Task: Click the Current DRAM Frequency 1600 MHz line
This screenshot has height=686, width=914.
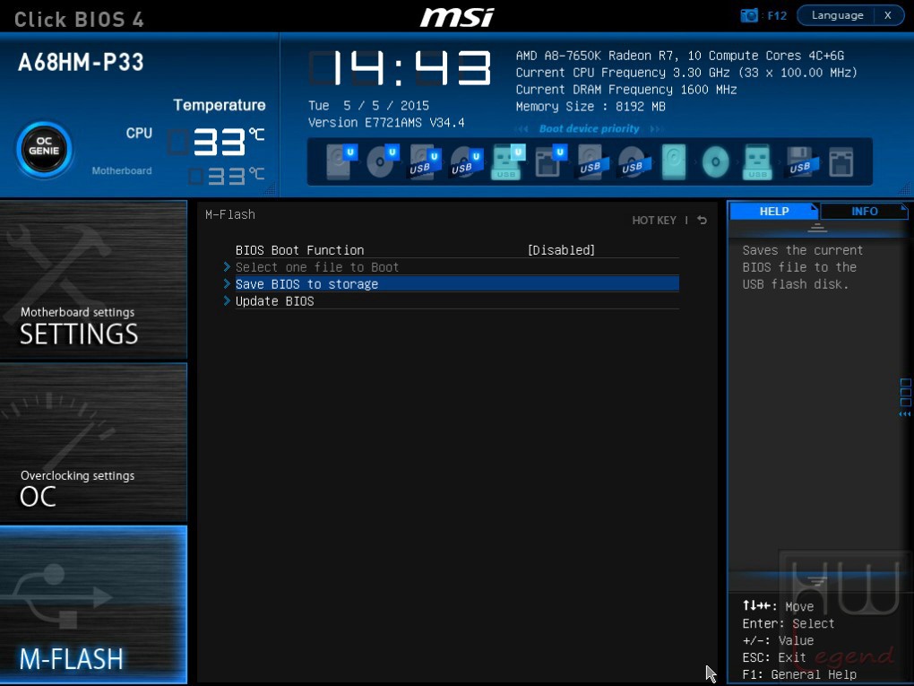Action: pyautogui.click(x=626, y=90)
